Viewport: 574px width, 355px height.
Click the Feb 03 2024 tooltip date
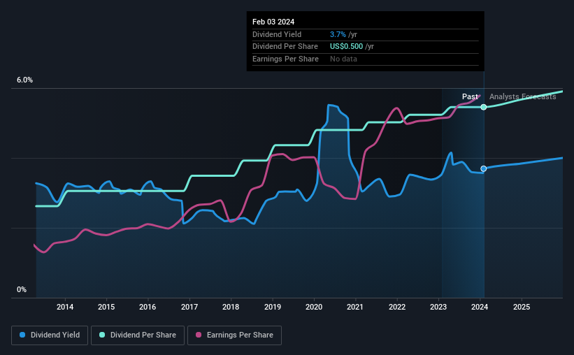(x=273, y=22)
